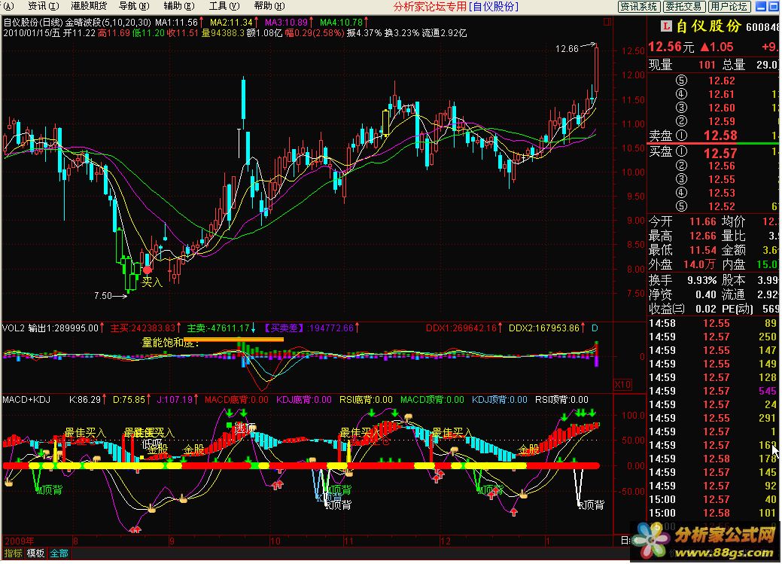
Task: Open the 导航(N) menu
Action: 134,7
